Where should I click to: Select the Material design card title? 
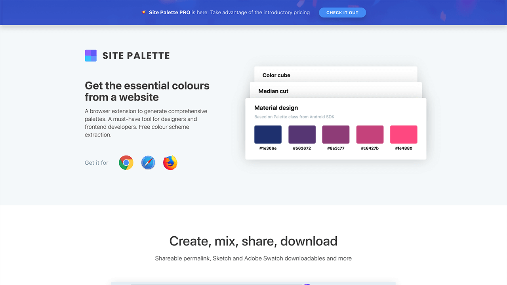[276, 108]
